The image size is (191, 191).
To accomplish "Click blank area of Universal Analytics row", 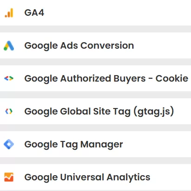I will [x=171, y=177].
